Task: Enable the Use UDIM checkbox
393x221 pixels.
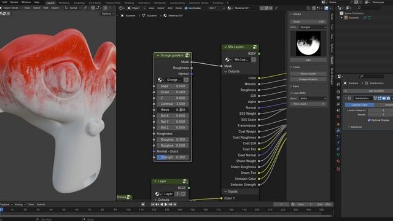Action: click(x=292, y=93)
